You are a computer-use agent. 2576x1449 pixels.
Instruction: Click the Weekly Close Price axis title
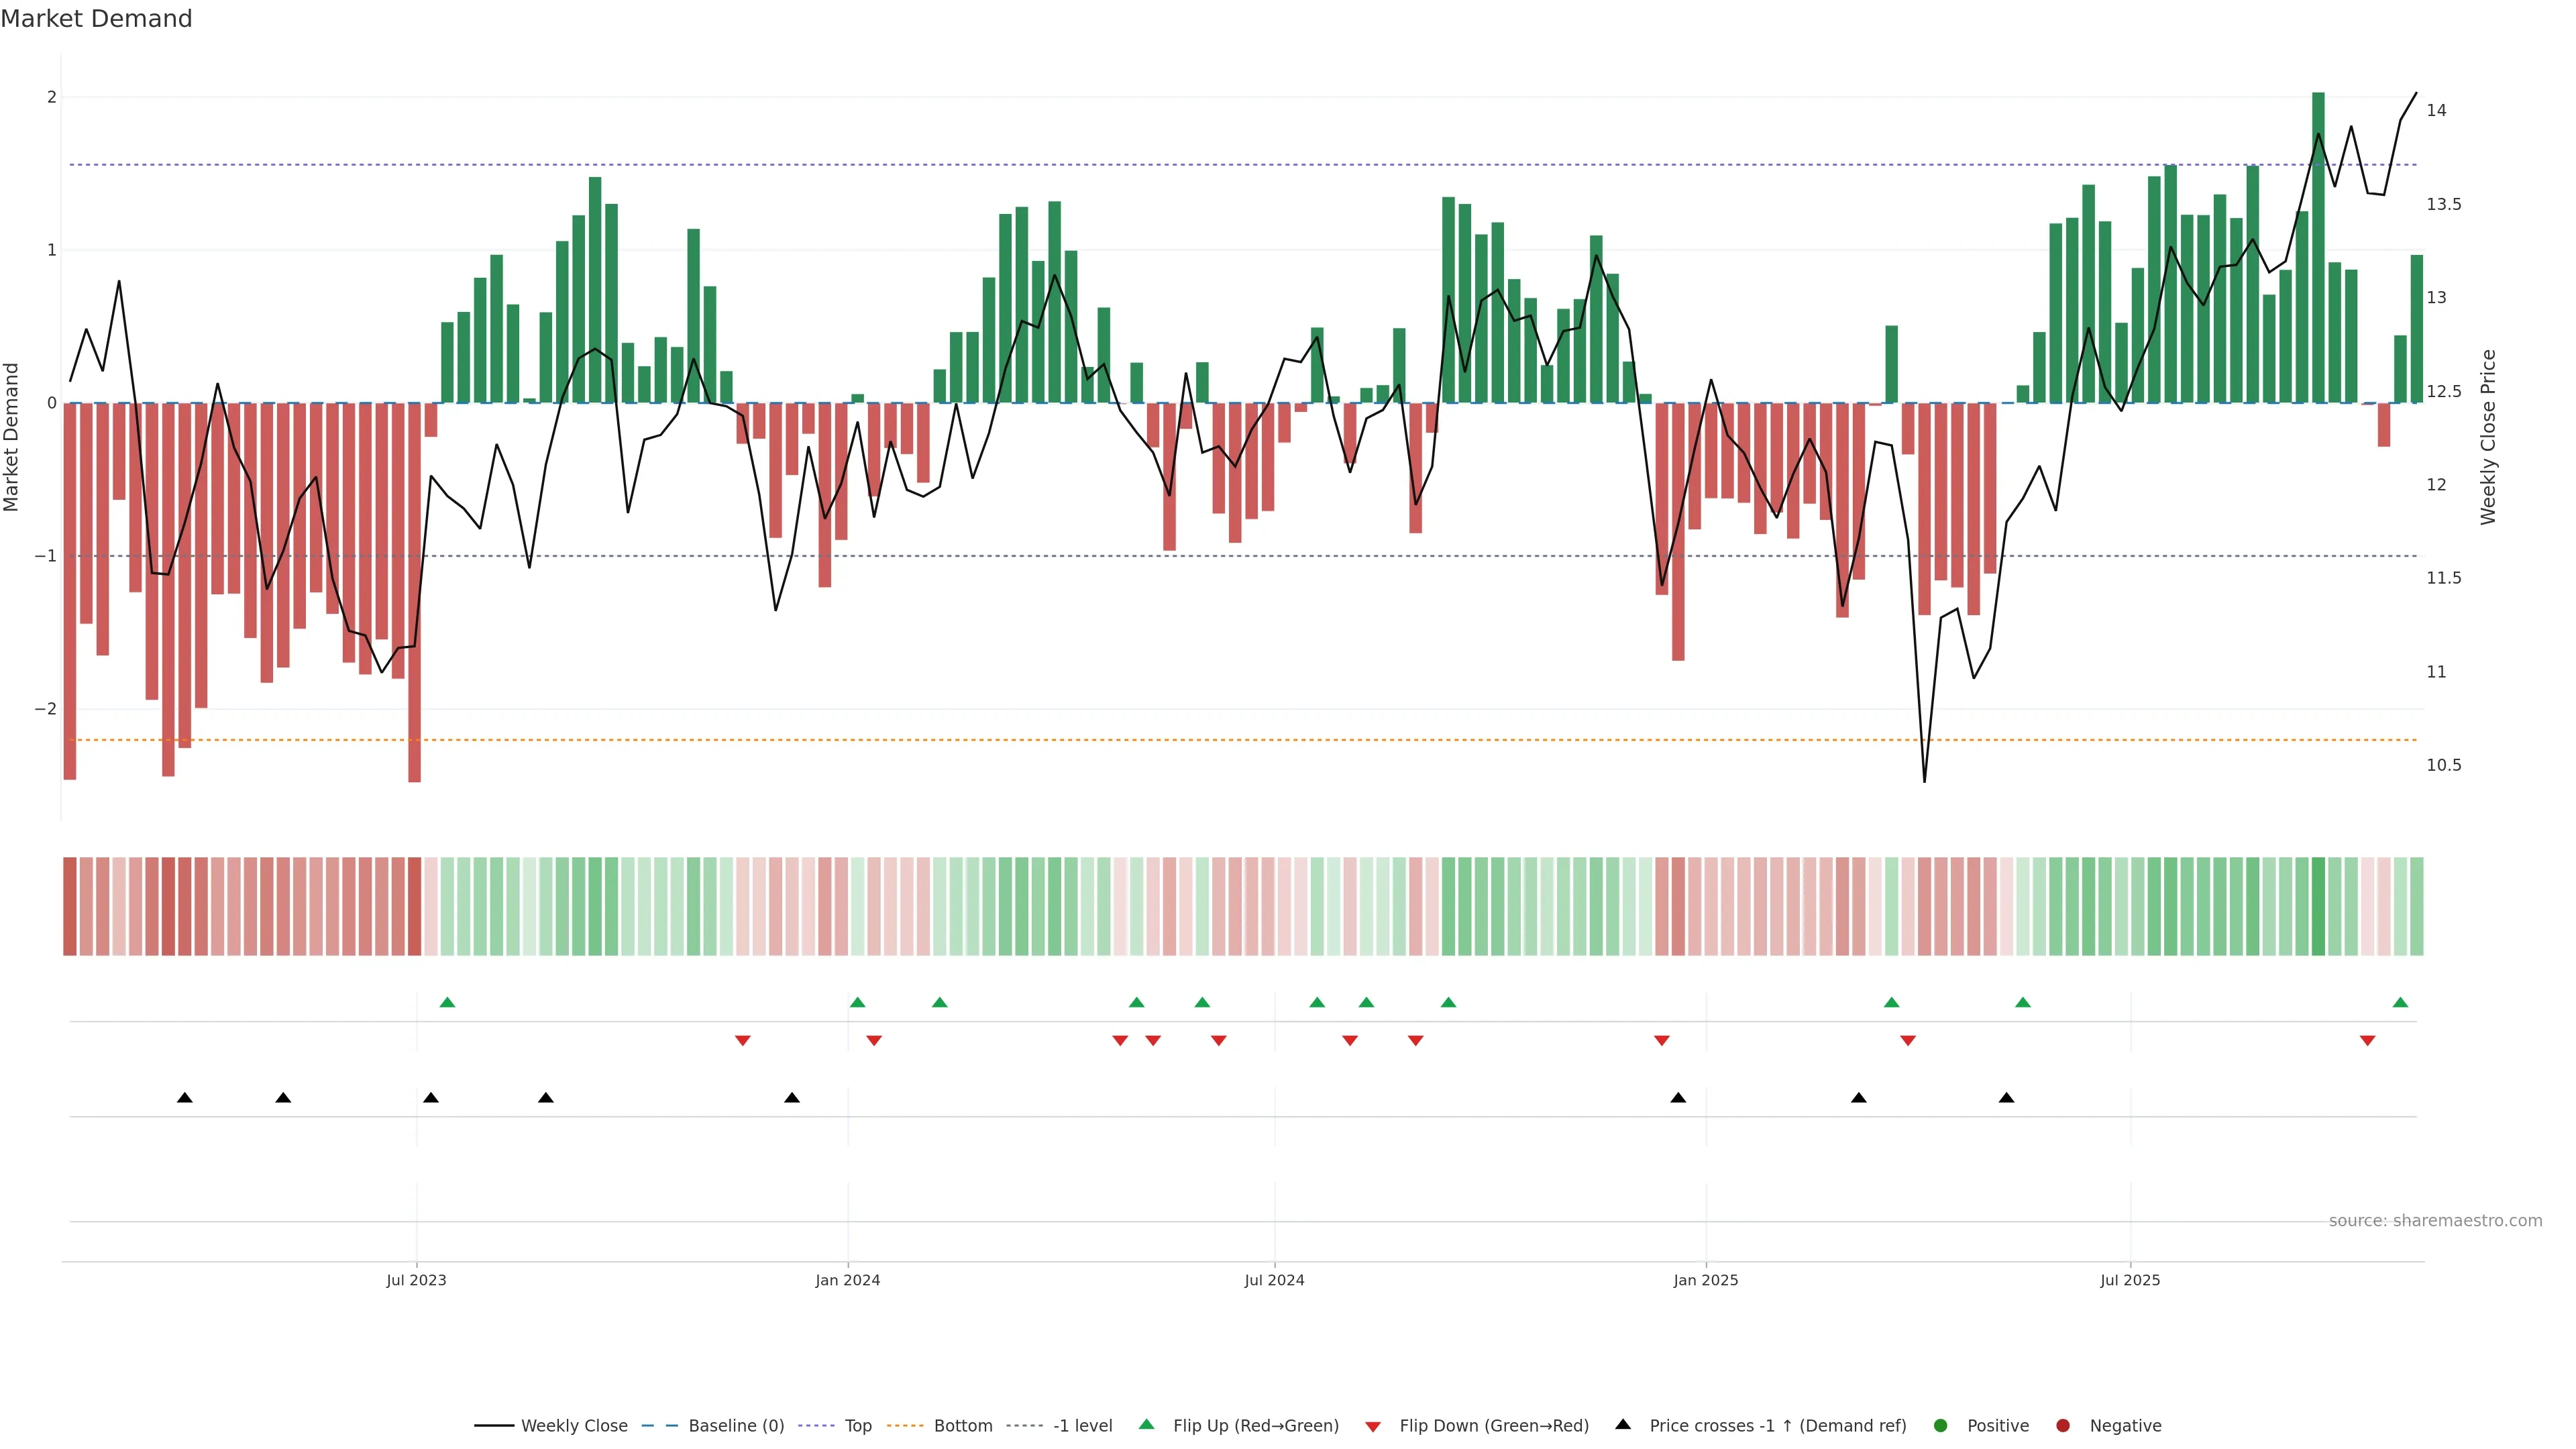2489,437
